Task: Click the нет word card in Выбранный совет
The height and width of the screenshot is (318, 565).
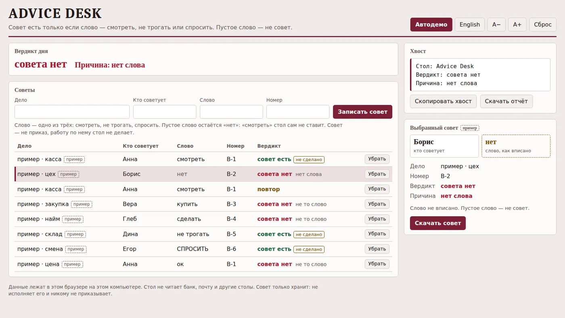Action: 516,146
